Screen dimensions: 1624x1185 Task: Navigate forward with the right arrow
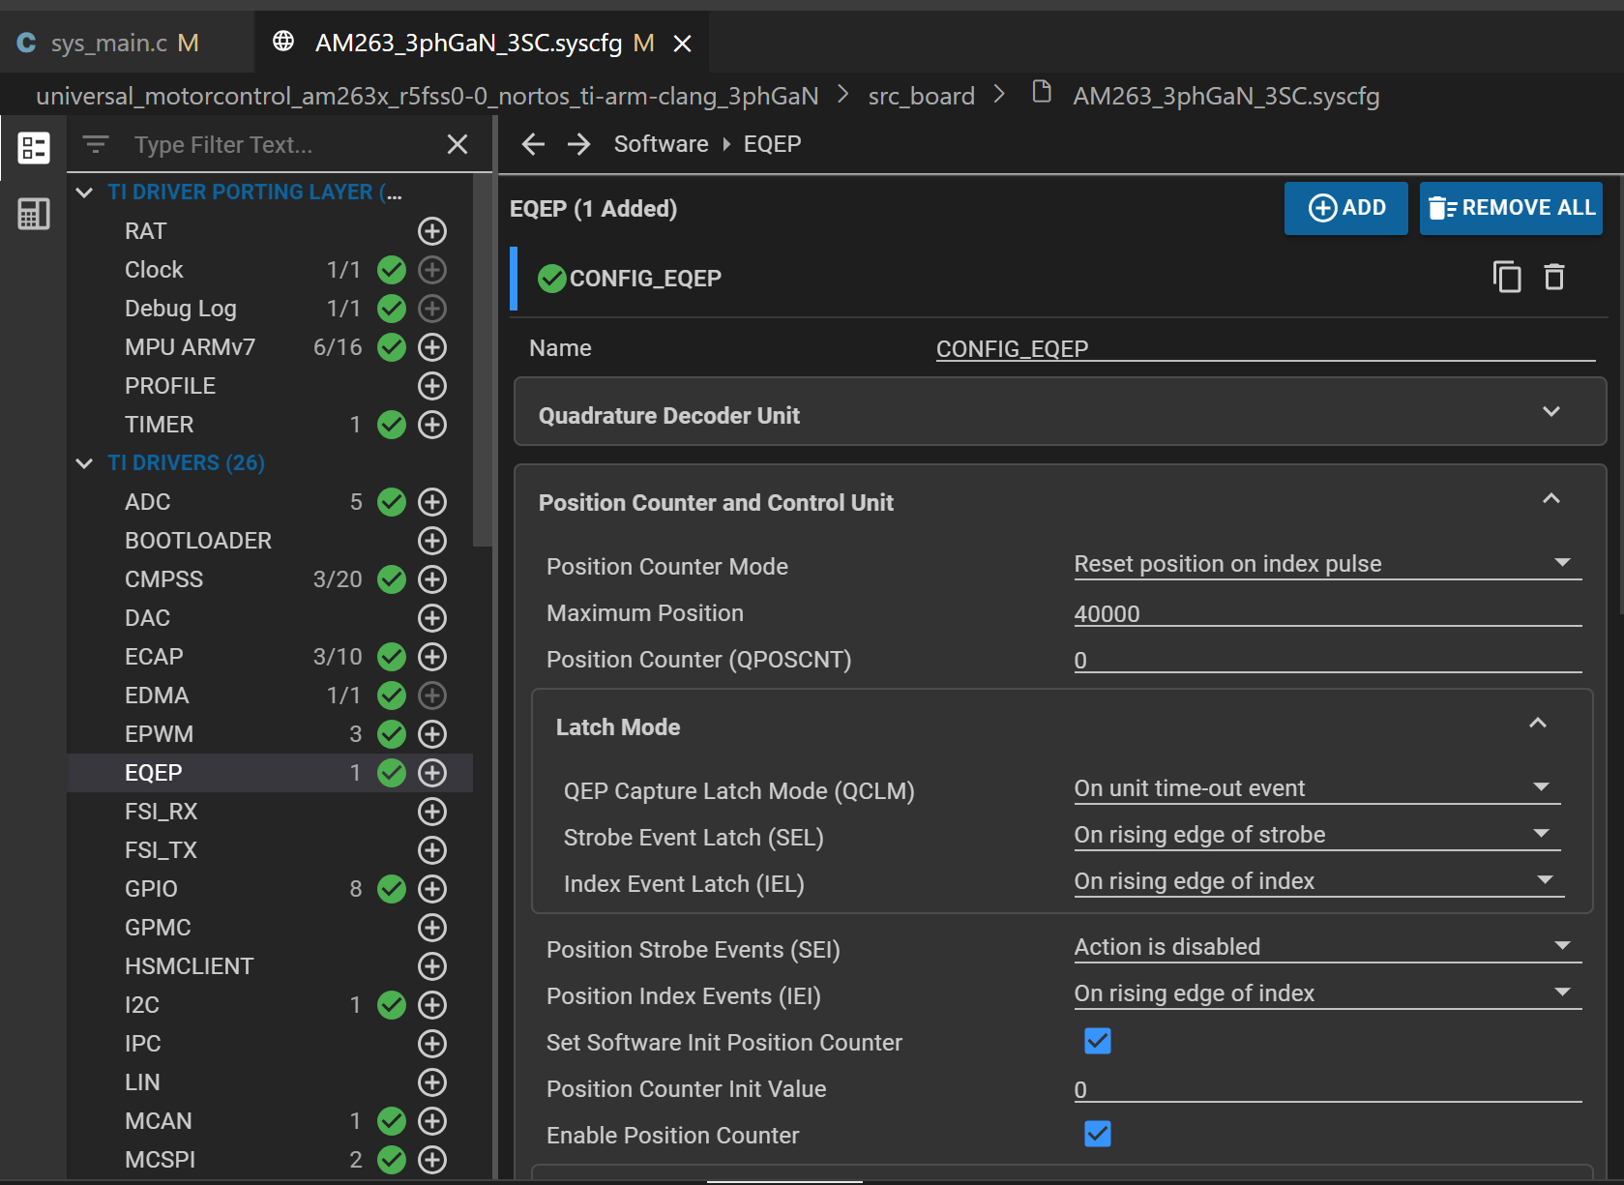point(578,144)
